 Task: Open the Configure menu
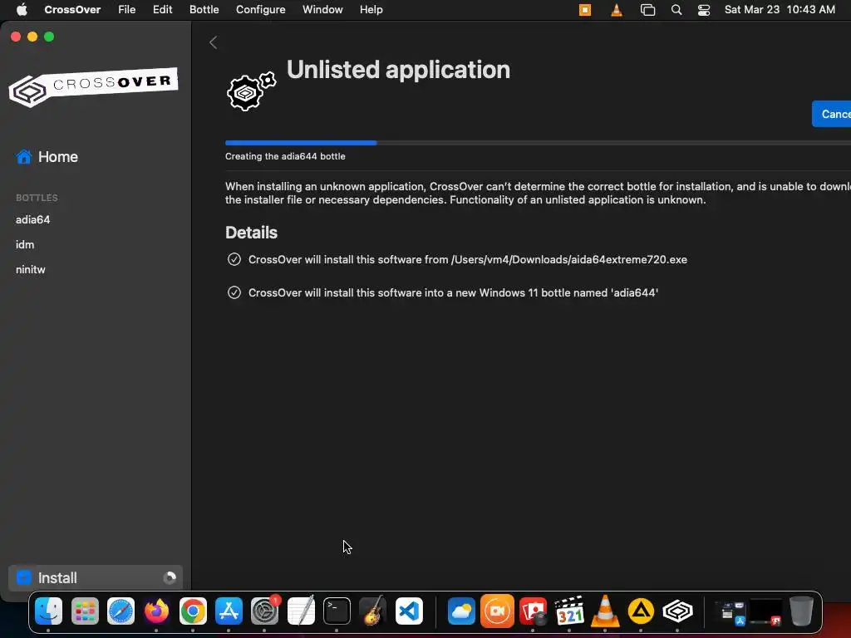coord(260,10)
